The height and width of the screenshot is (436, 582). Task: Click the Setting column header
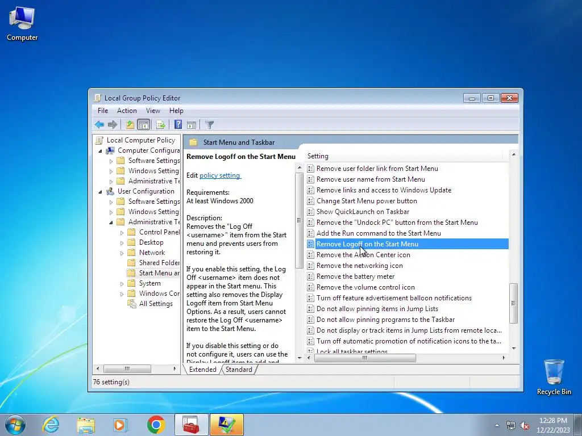pos(404,156)
